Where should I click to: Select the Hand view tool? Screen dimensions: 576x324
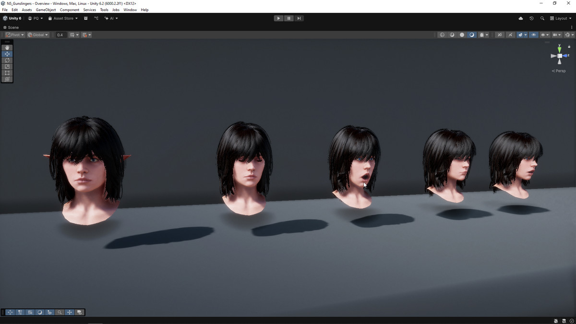pos(7,48)
